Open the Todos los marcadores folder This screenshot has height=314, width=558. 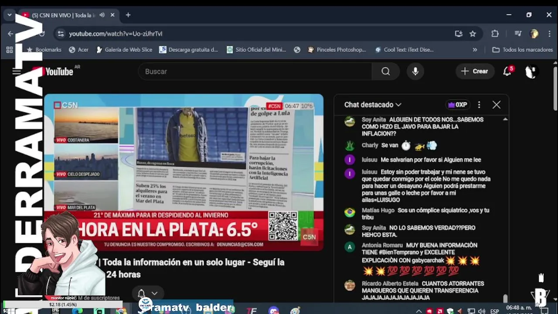[x=522, y=50]
